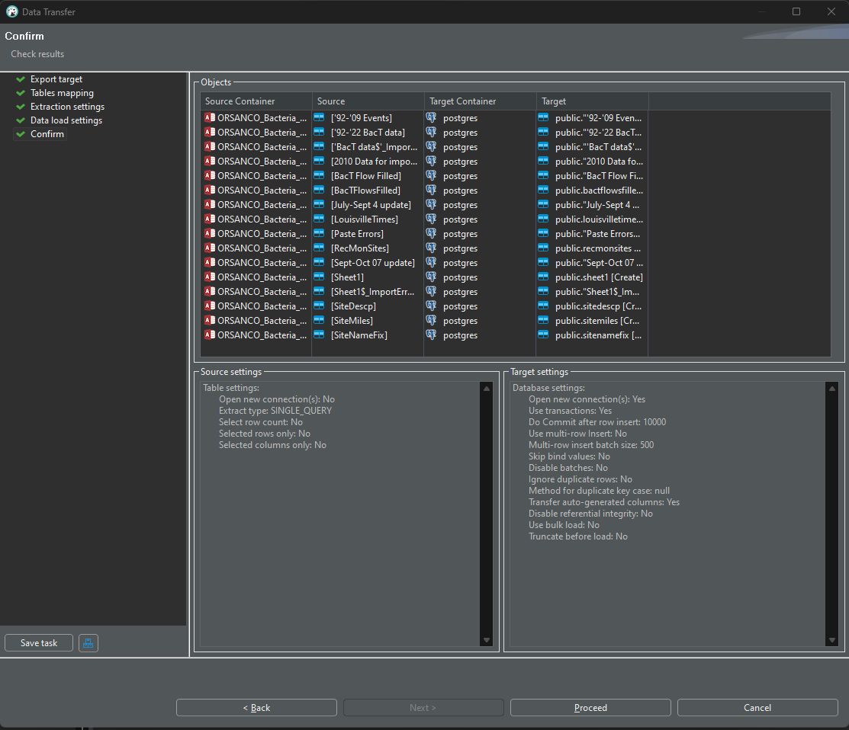Image resolution: width=849 pixels, height=730 pixels.
Task: Cancel the data transfer
Action: (757, 707)
